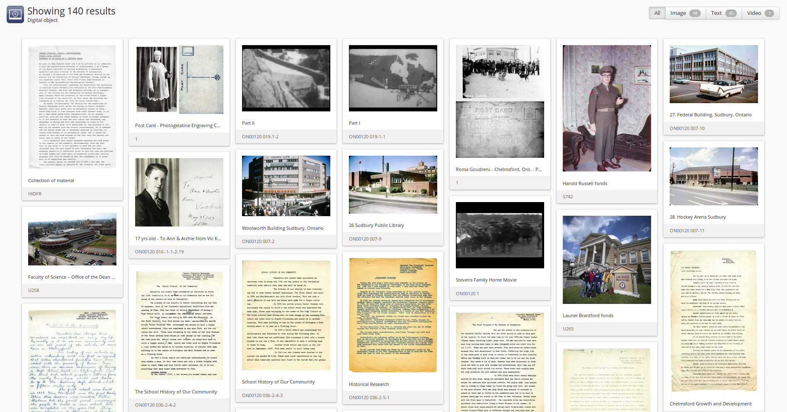Open the Historical Research yellowed document
787x412 pixels.
click(393, 315)
